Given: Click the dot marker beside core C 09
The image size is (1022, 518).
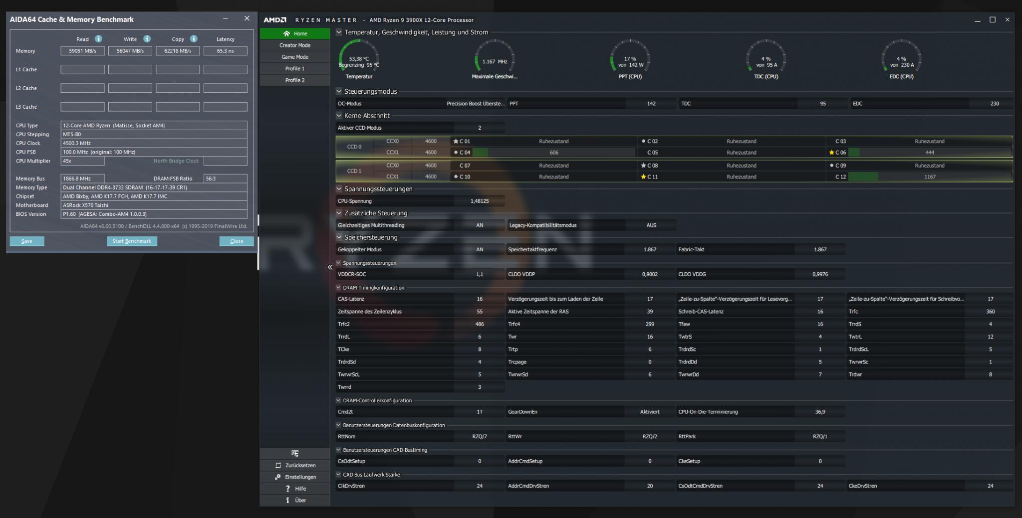Looking at the screenshot, I should 831,166.
